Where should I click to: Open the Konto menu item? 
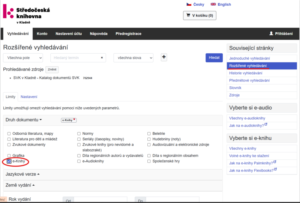click(42, 34)
